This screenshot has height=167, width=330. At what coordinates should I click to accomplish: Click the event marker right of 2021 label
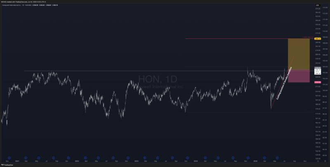tap(26, 157)
